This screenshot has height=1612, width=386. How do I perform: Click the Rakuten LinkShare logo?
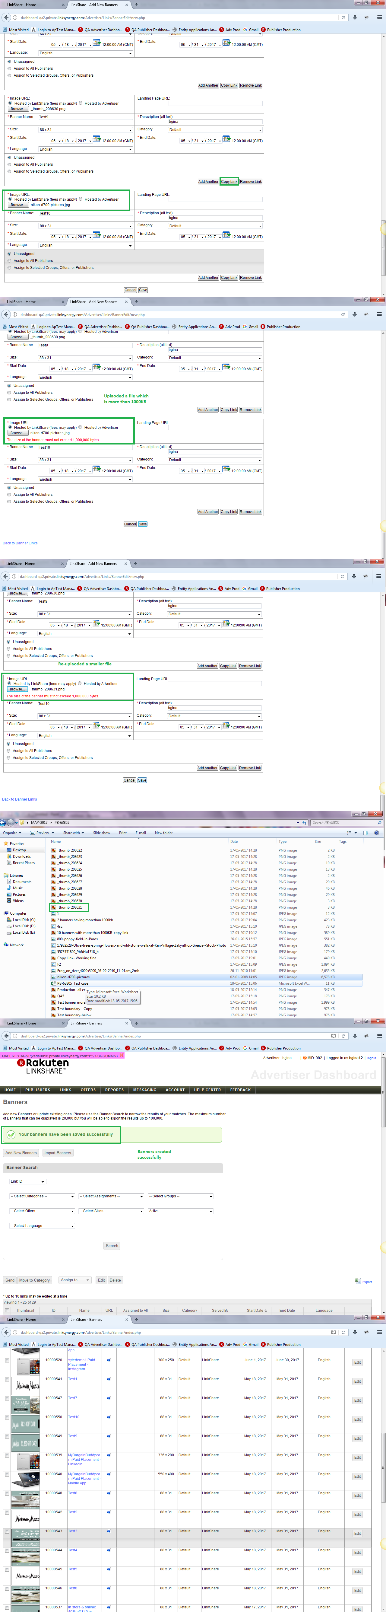click(x=43, y=1066)
